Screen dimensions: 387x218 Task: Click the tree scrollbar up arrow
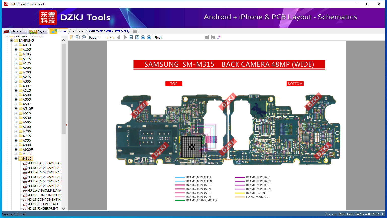pos(63,40)
